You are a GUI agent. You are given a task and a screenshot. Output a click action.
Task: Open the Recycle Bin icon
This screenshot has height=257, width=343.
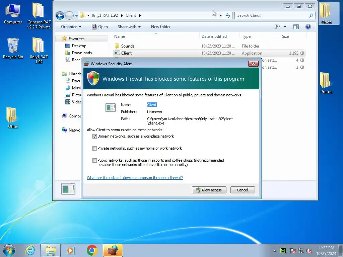[x=13, y=49]
